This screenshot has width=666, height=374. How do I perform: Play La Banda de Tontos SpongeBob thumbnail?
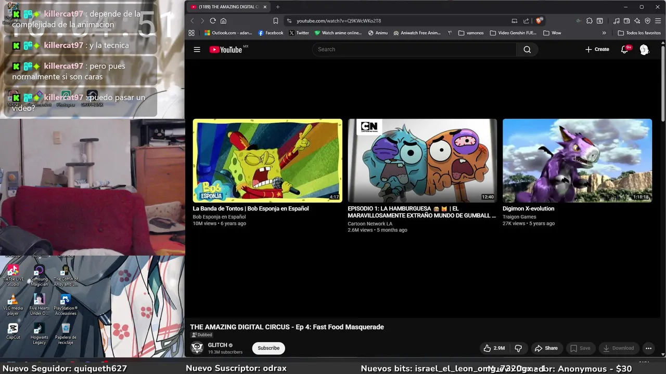(x=267, y=161)
